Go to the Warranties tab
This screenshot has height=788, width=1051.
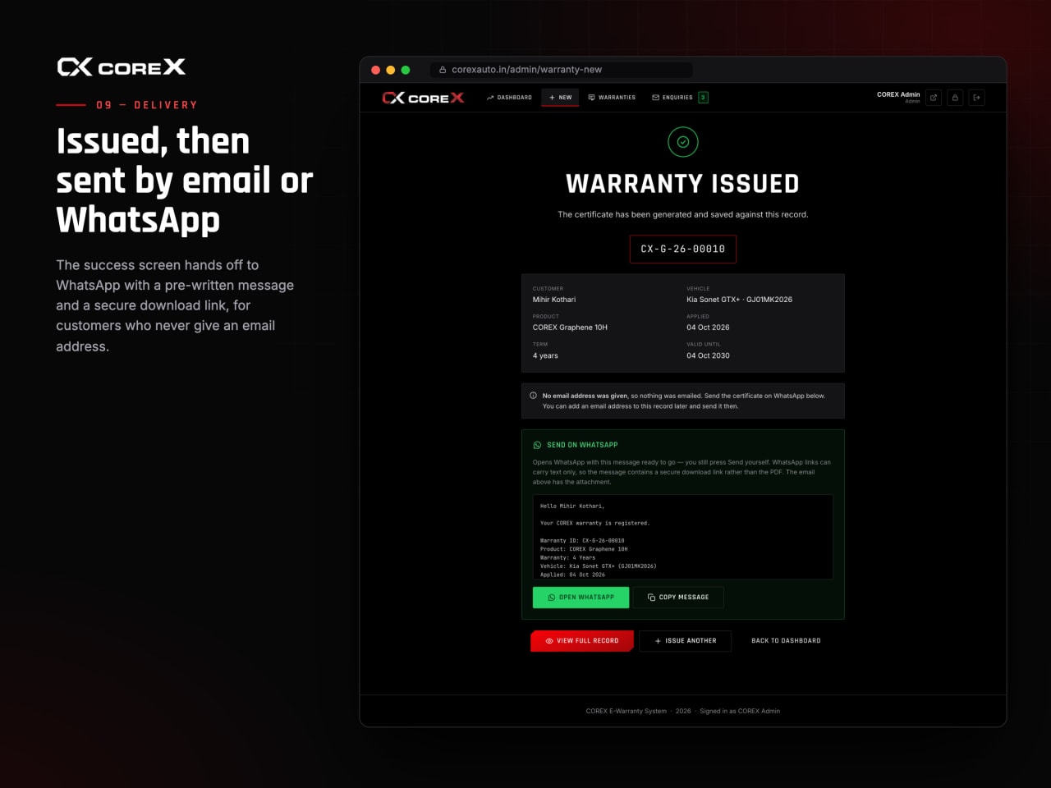612,98
